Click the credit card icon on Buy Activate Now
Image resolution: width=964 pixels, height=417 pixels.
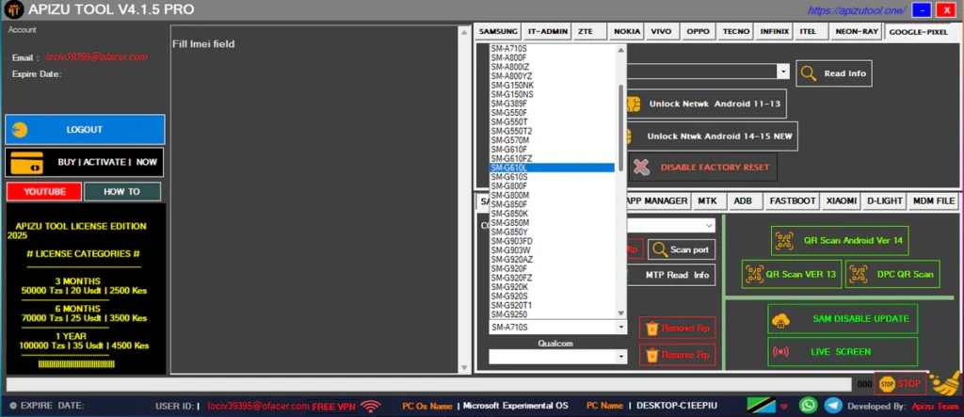(26, 162)
